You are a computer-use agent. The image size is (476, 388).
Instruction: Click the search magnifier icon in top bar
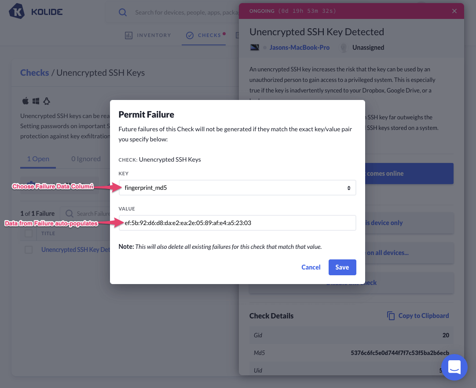(123, 12)
